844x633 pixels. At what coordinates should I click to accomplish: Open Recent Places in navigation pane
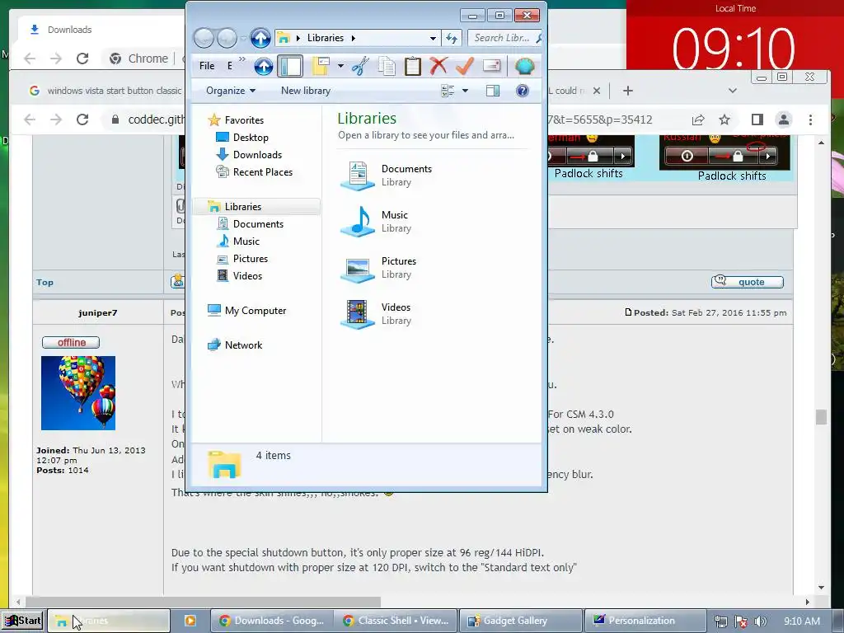click(x=255, y=171)
